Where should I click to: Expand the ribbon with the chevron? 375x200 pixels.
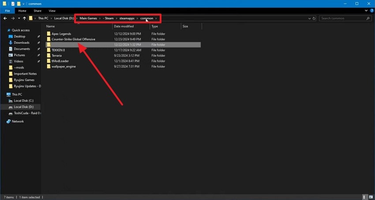[x=366, y=11]
